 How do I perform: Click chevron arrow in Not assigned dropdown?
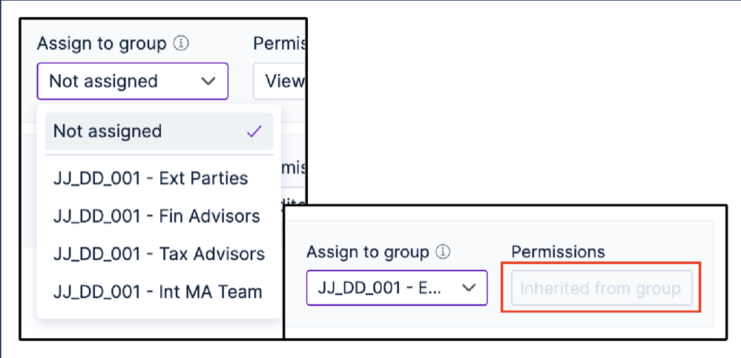[x=208, y=82]
